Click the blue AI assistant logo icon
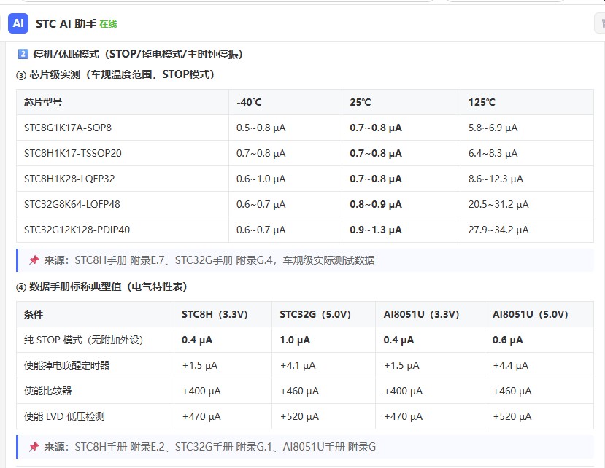605x468 pixels. (18, 23)
